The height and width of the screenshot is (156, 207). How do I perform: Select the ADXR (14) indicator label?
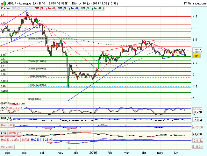[x=15, y=133]
